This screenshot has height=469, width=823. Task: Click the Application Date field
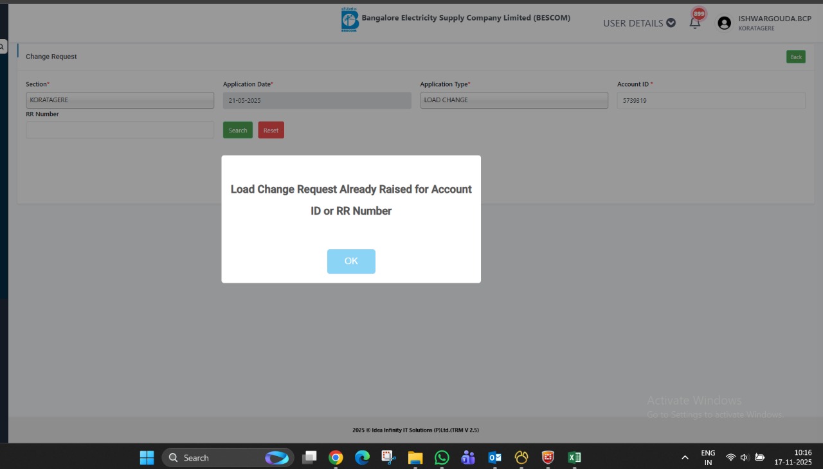pos(317,100)
